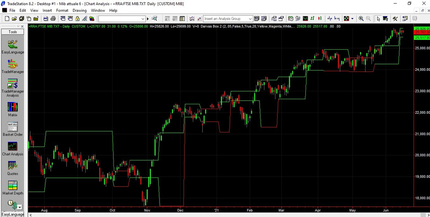This screenshot has width=430, height=217.
Task: Click the Tools header button
Action: coord(13,32)
